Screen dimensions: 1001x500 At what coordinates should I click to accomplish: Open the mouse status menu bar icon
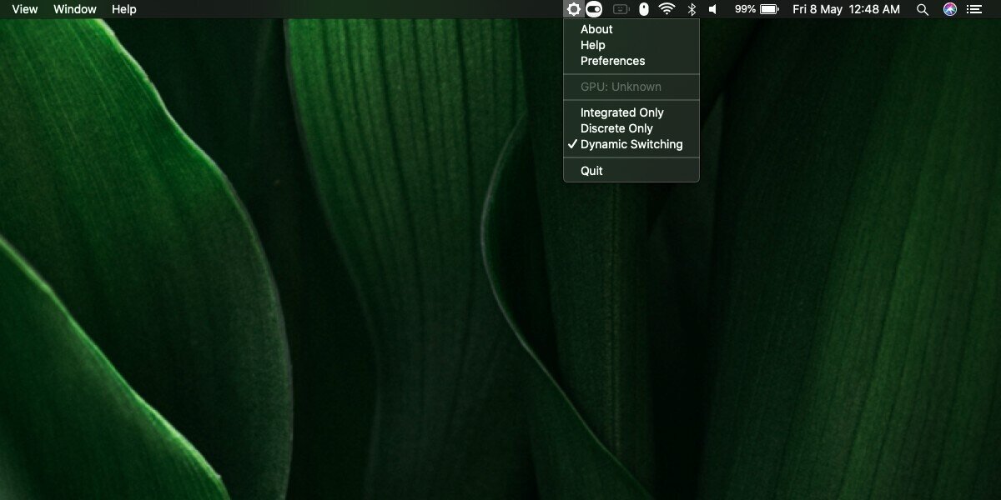643,9
